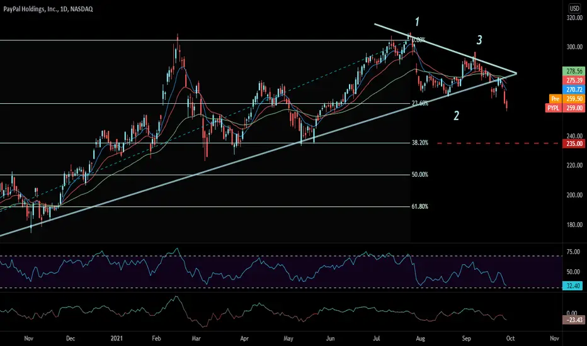Click the Pre market label
This screenshot has width=587, height=346.
click(x=555, y=99)
